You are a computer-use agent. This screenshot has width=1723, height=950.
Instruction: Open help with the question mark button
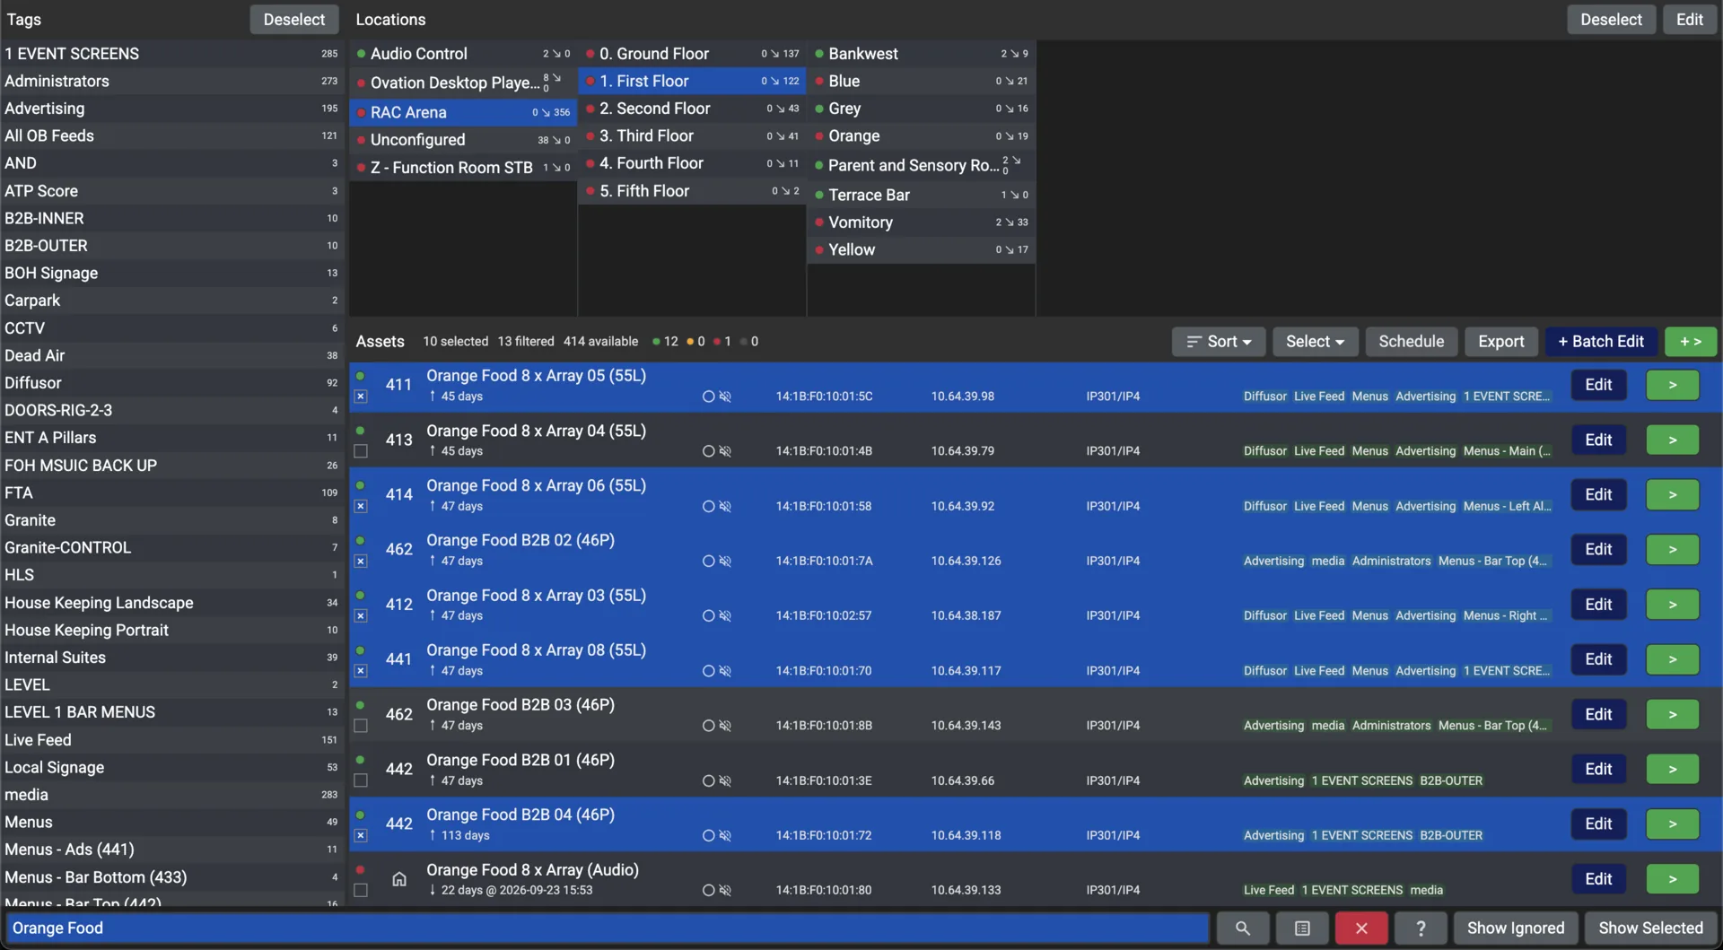coord(1421,928)
